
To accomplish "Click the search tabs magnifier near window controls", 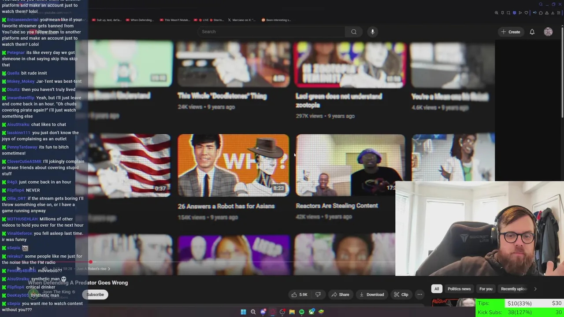I will (x=541, y=4).
